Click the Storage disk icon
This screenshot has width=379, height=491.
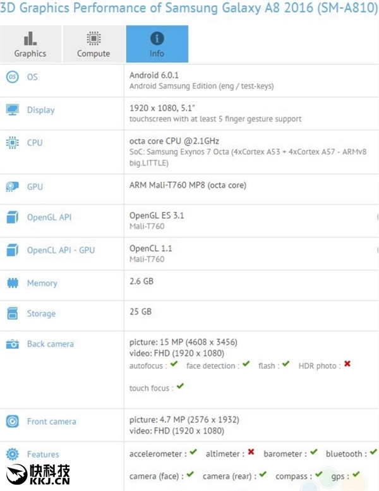pyautogui.click(x=12, y=313)
